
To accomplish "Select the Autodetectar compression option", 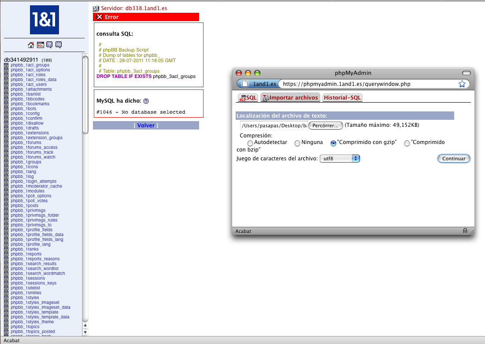I will tap(250, 143).
